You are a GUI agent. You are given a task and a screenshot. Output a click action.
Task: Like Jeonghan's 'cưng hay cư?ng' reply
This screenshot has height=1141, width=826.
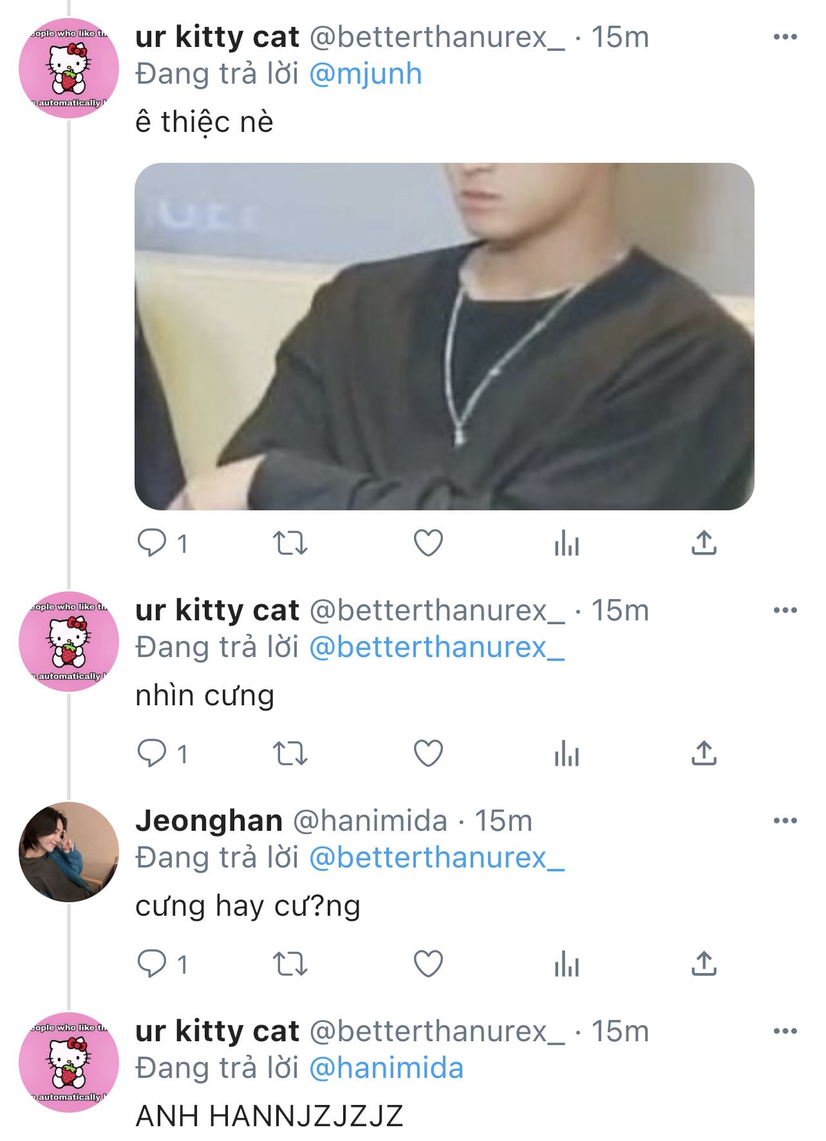pos(428,964)
